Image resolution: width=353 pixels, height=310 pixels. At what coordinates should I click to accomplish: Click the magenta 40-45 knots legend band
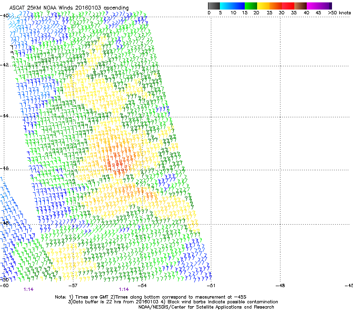[x=313, y=6]
